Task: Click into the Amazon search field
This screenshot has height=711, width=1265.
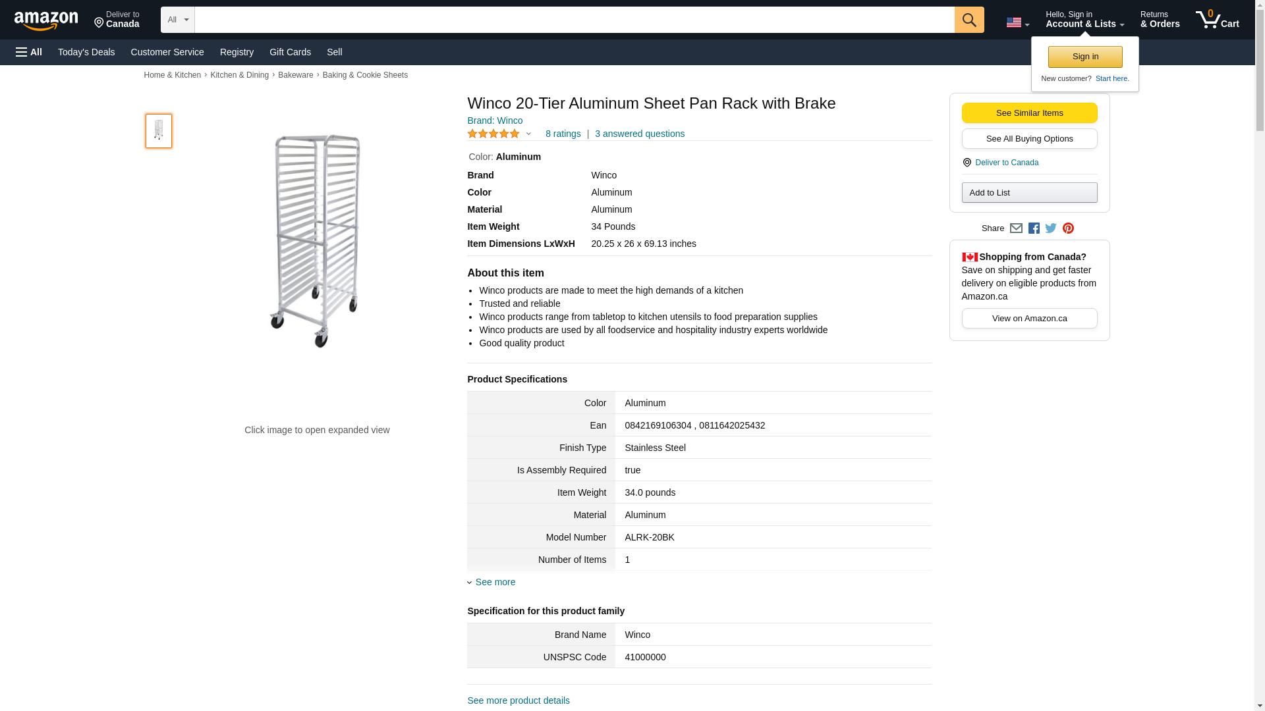Action: click(574, 20)
